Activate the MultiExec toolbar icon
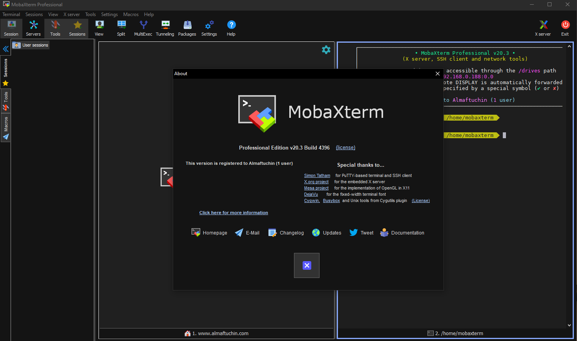This screenshot has width=577, height=341. [143, 29]
